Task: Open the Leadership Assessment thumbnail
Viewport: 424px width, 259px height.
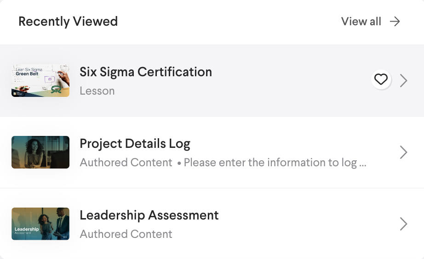Action: point(40,224)
